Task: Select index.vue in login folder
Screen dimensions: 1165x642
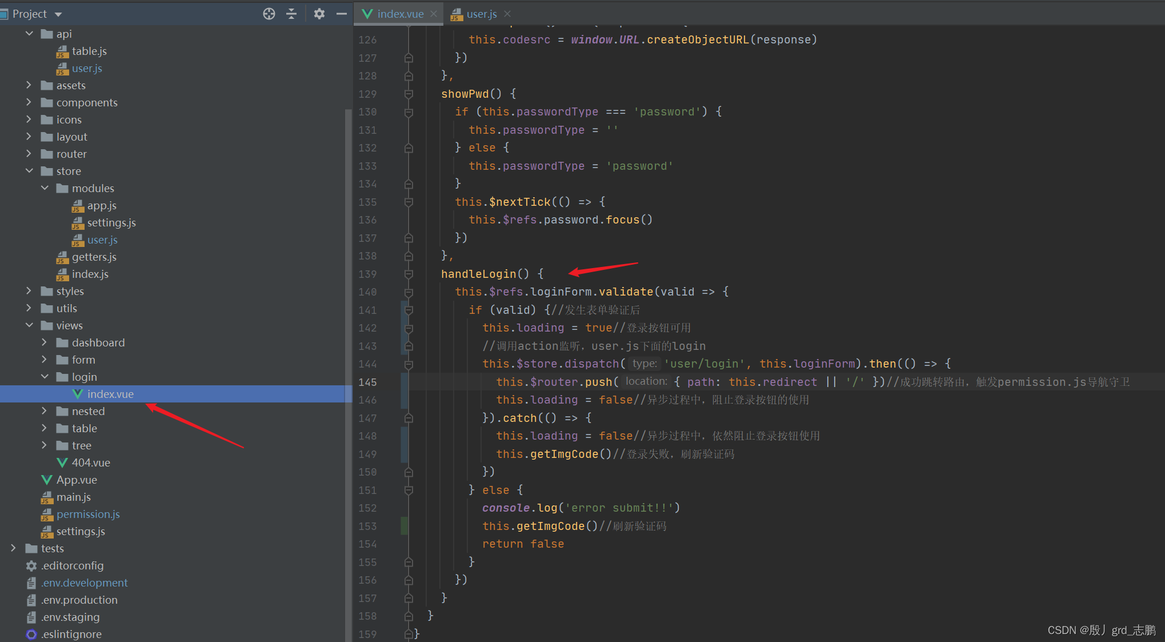Action: coord(110,394)
